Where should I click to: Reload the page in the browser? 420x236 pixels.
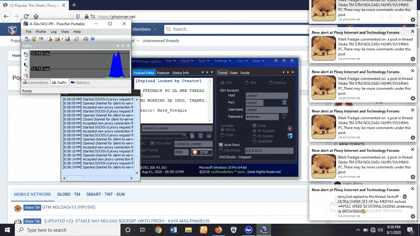(26, 17)
